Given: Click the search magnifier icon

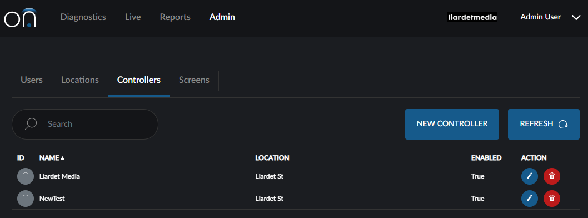Looking at the screenshot, I should (x=31, y=124).
